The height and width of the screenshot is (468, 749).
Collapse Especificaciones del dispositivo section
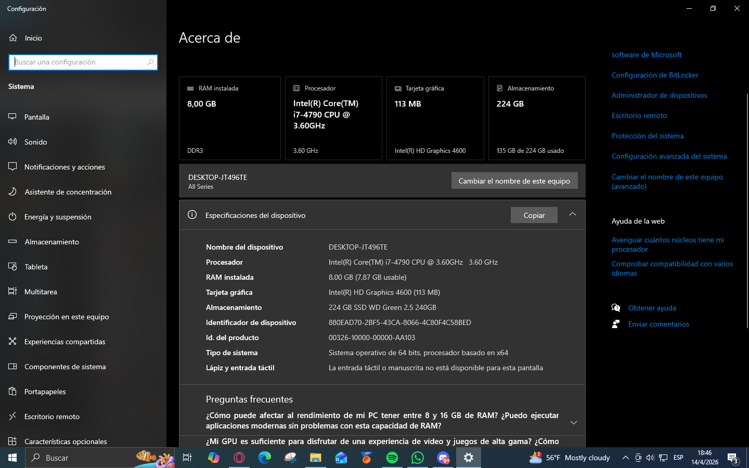tap(573, 214)
